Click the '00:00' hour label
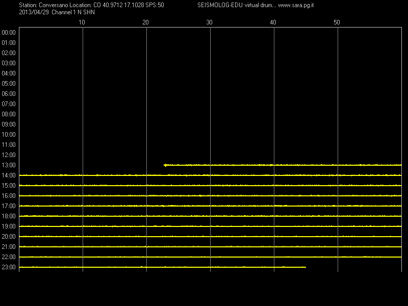 pyautogui.click(x=9, y=33)
